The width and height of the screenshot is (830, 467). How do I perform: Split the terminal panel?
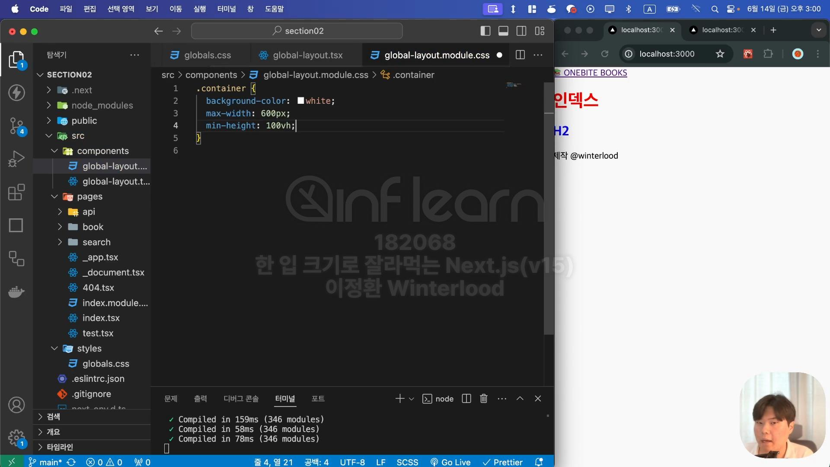[x=466, y=399]
